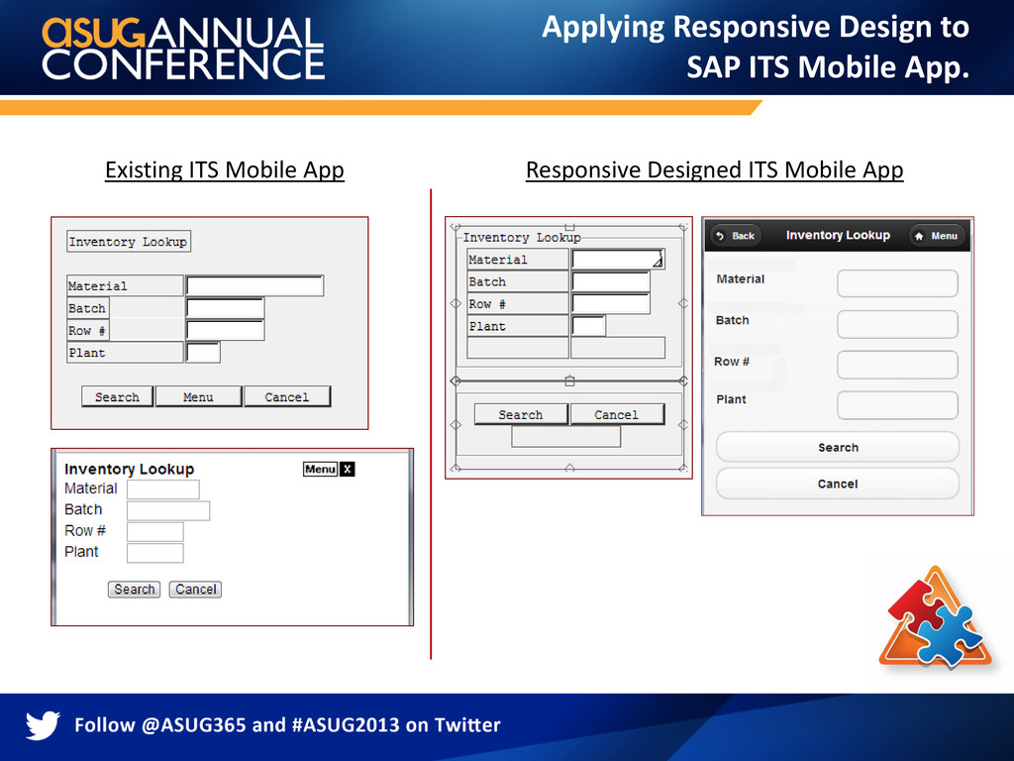The height and width of the screenshot is (761, 1014).
Task: Click Batch field in white-background app
Action: (x=168, y=510)
